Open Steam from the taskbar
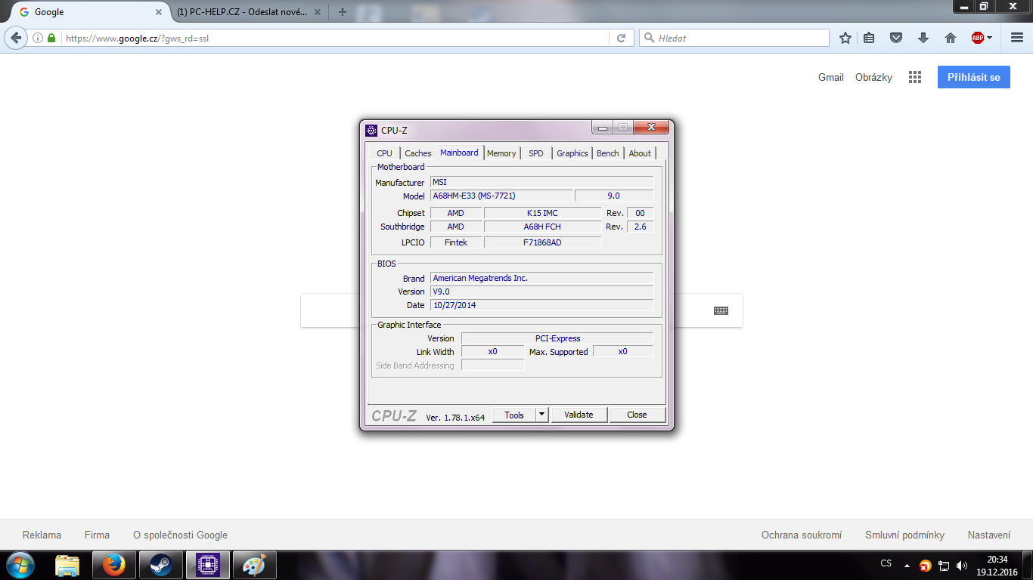 pyautogui.click(x=161, y=565)
